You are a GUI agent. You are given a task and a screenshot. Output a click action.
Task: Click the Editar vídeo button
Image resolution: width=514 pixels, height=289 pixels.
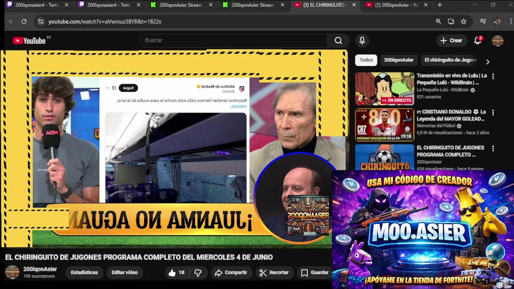pyautogui.click(x=124, y=273)
